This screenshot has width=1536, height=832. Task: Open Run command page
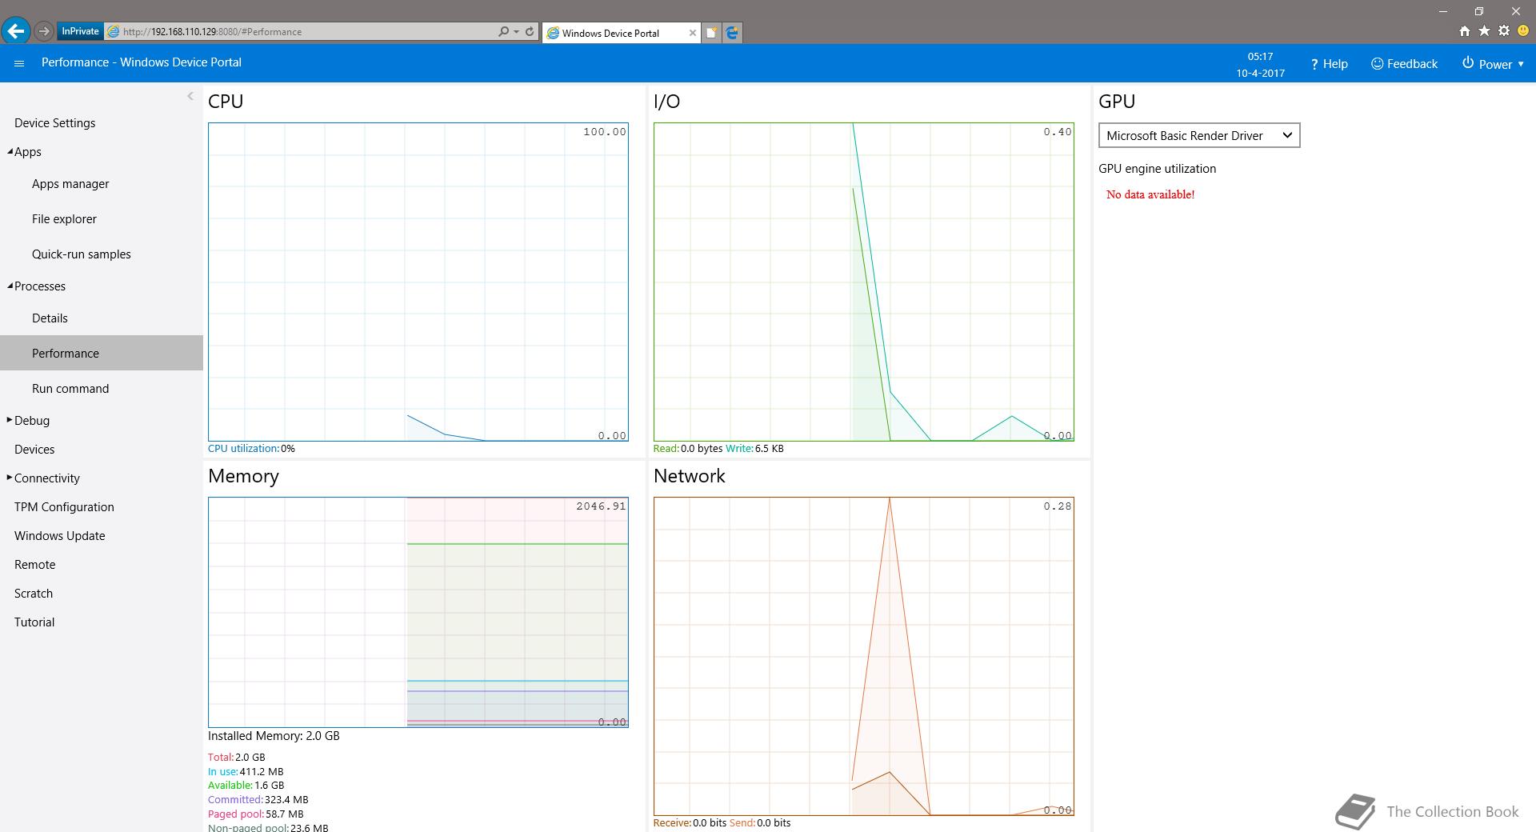(x=70, y=388)
